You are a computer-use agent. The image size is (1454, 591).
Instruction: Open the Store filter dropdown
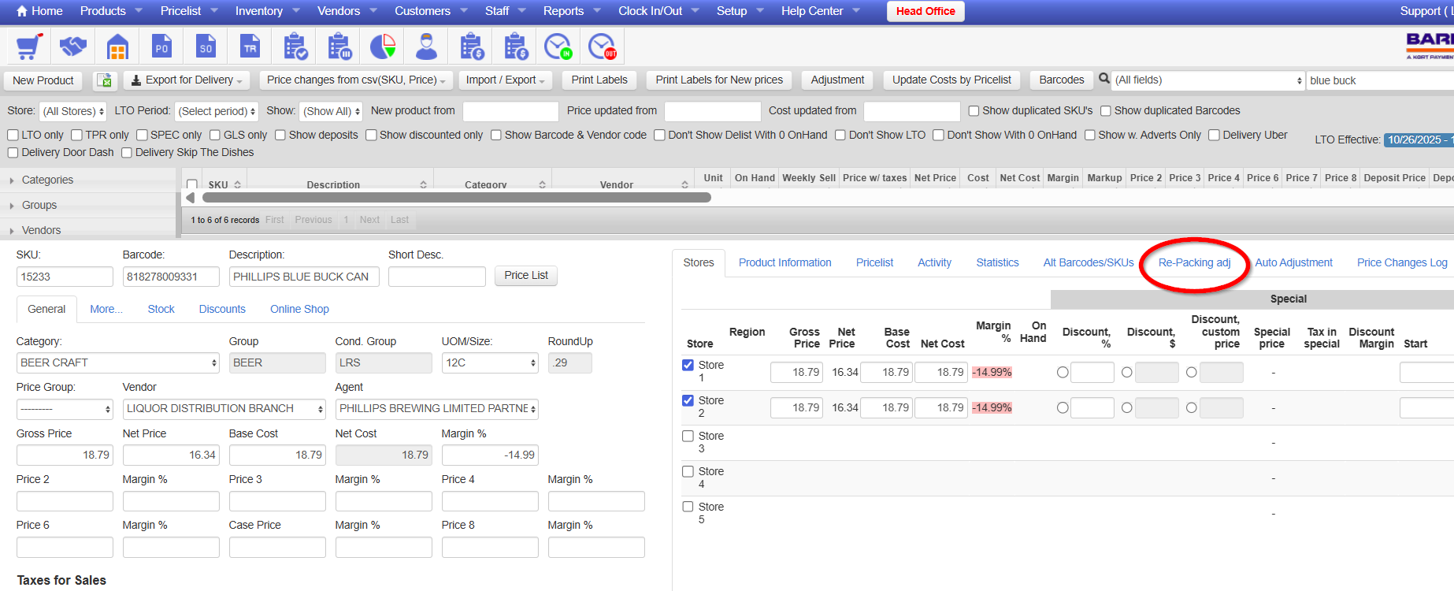tap(73, 111)
